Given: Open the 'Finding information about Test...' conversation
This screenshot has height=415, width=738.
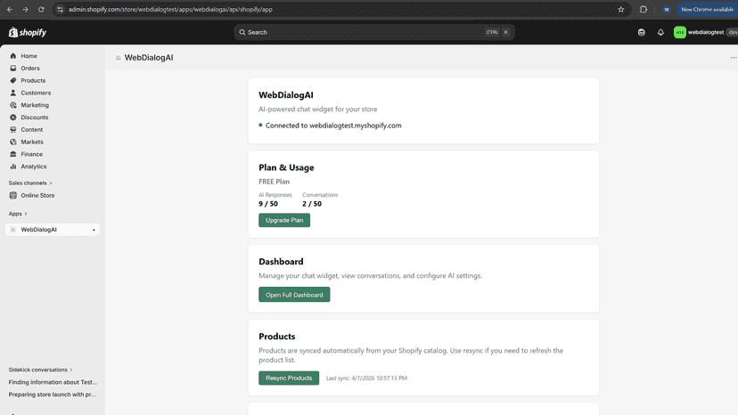Looking at the screenshot, I should (x=53, y=382).
